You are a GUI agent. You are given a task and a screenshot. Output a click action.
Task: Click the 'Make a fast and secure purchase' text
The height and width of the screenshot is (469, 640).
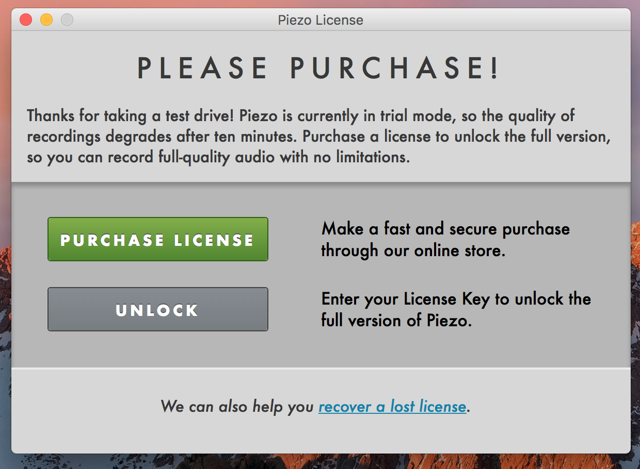pyautogui.click(x=445, y=240)
